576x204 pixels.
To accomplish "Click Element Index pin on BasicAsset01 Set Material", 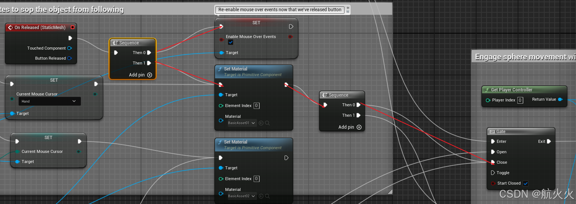I will (x=221, y=106).
